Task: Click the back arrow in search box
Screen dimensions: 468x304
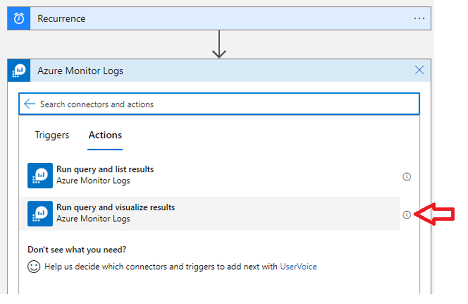Action: [29, 104]
